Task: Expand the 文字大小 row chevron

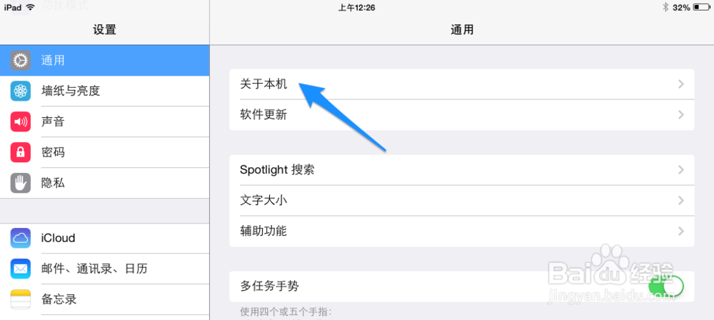Action: (680, 200)
